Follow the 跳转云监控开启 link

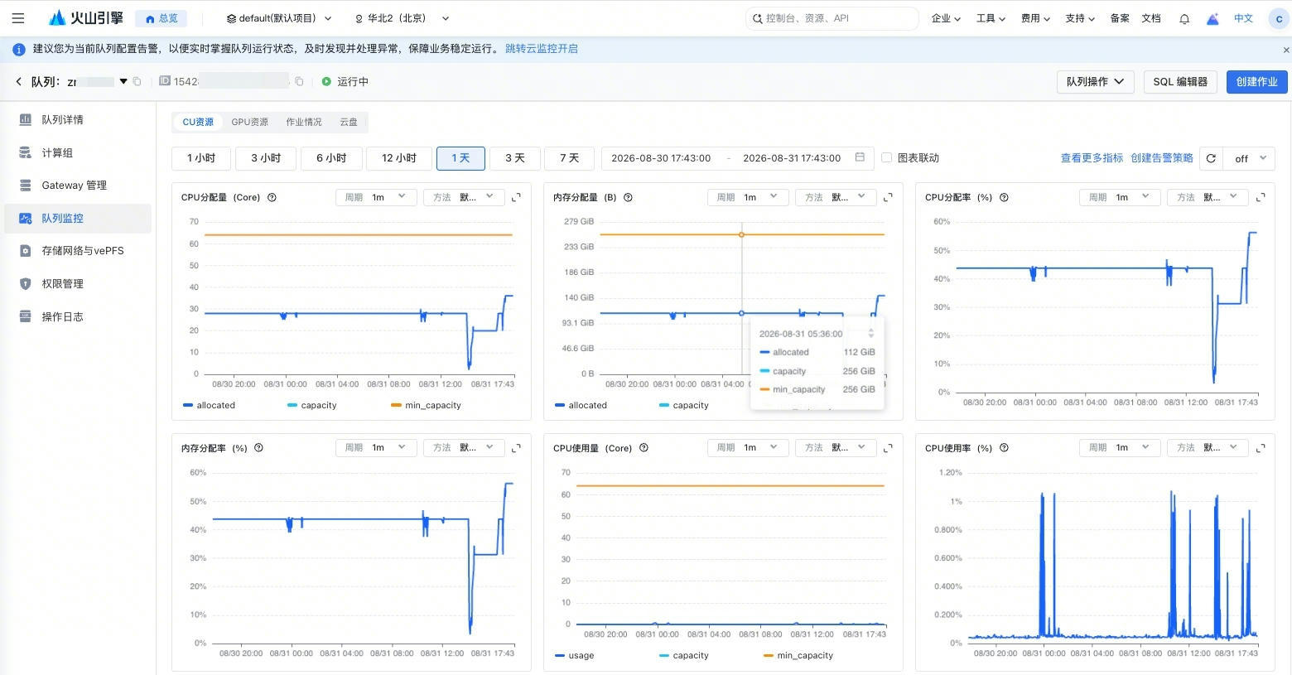tap(542, 49)
